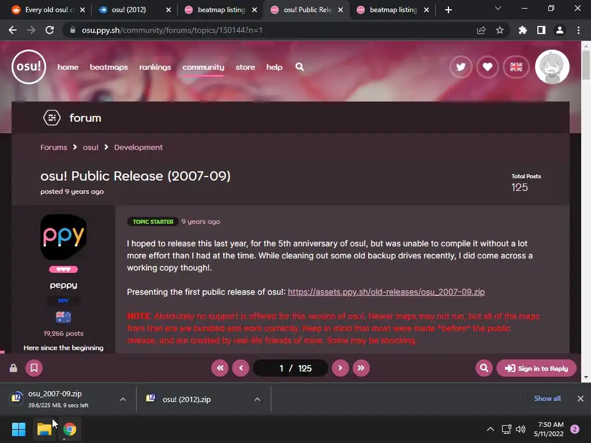
Task: Open the home navigation item
Action: coord(68,67)
